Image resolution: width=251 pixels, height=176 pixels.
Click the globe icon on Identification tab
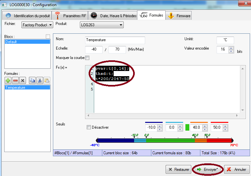point(8,16)
